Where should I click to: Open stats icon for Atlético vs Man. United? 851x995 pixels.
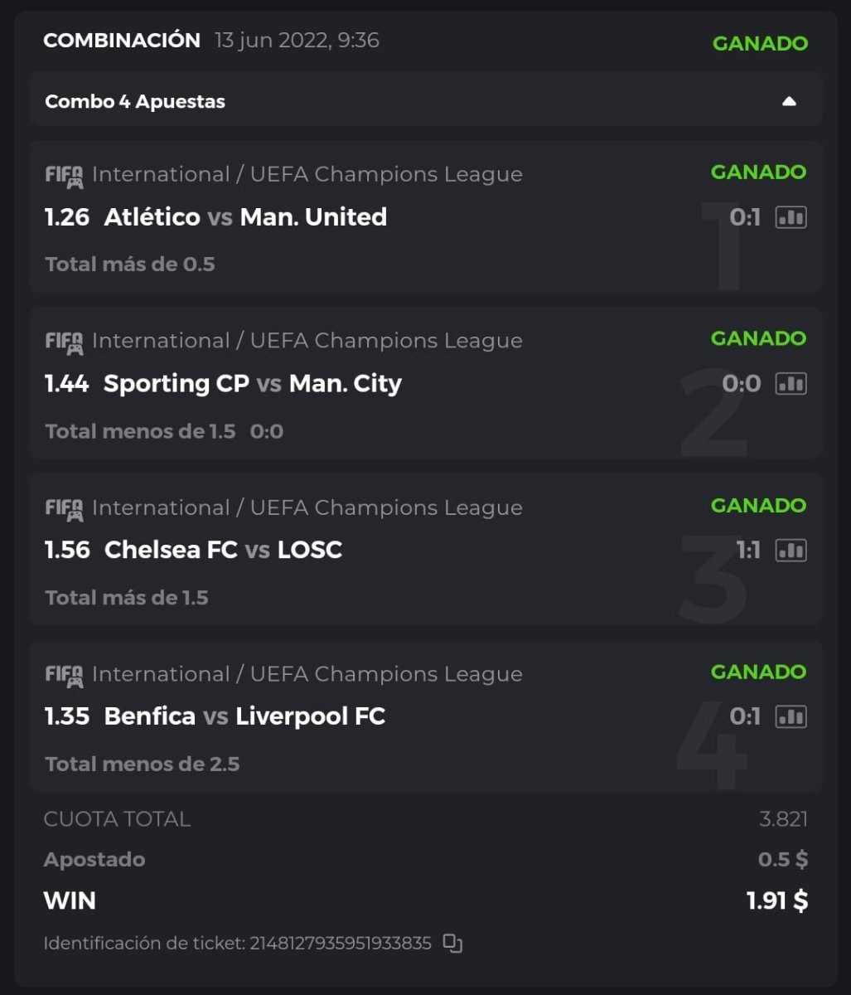tap(791, 217)
